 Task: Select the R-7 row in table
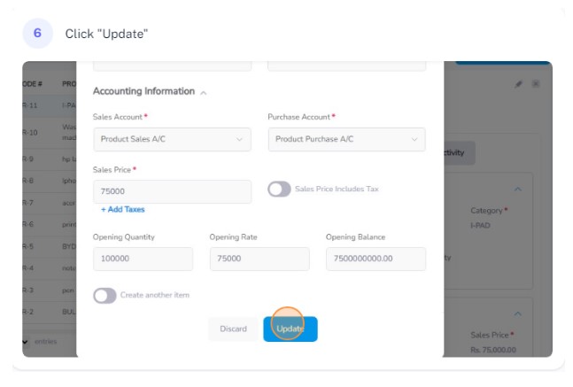pos(50,203)
